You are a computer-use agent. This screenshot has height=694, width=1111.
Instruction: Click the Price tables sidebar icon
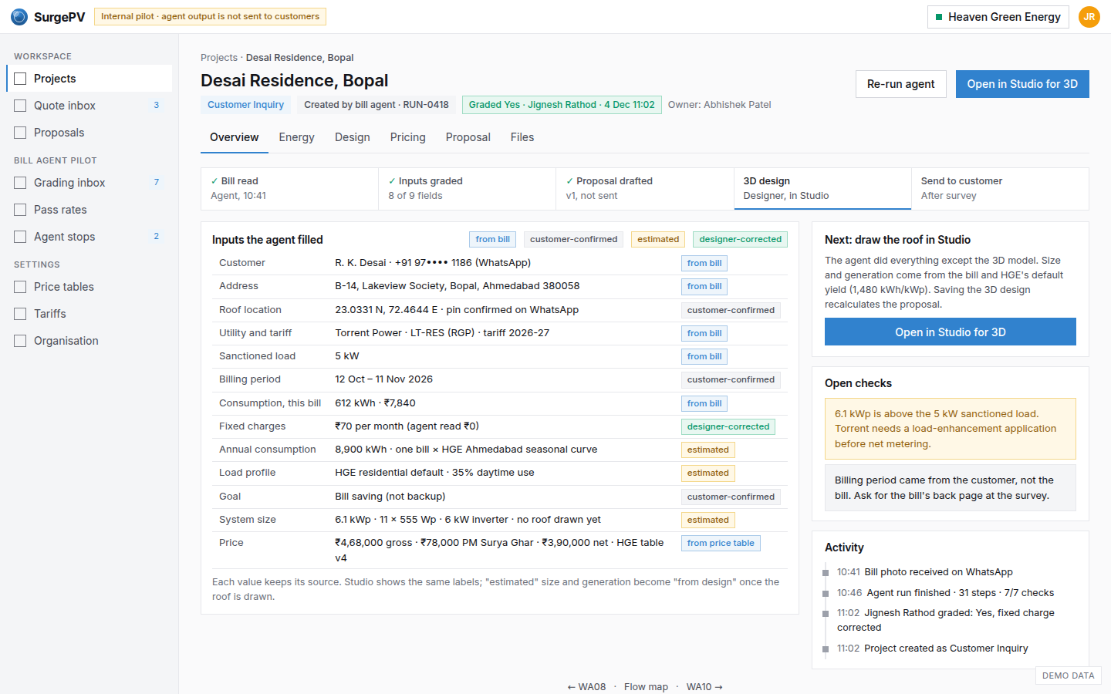click(20, 287)
